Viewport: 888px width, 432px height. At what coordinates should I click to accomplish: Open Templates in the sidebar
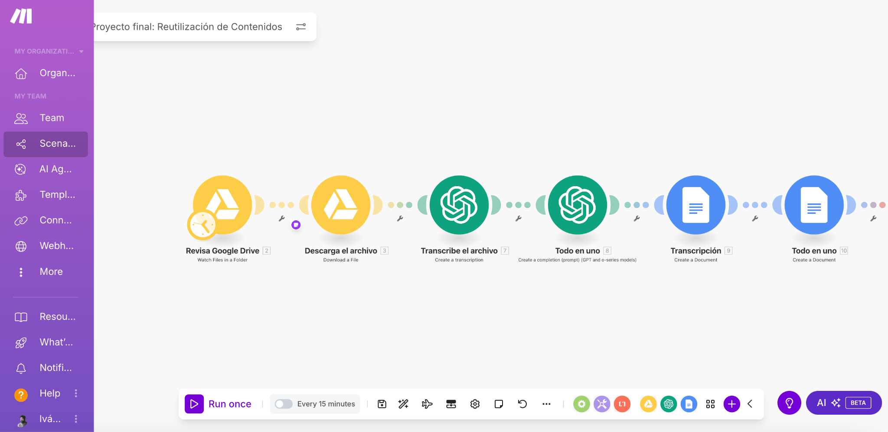tap(46, 195)
